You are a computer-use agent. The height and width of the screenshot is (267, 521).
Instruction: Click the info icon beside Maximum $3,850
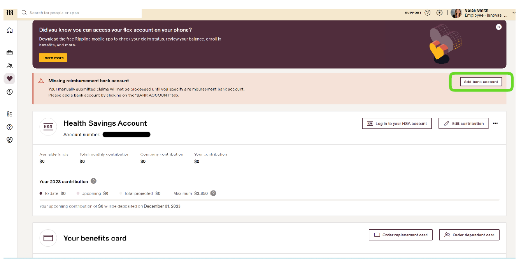(x=213, y=193)
